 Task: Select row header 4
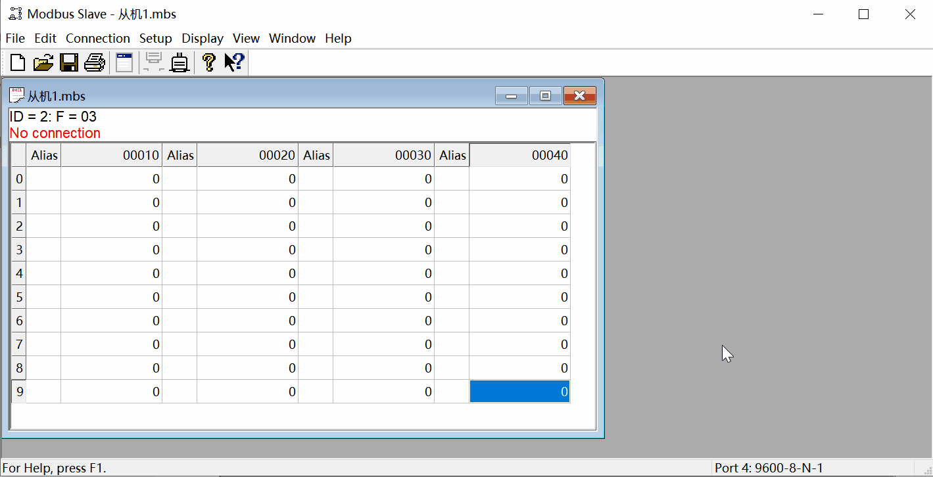19,273
